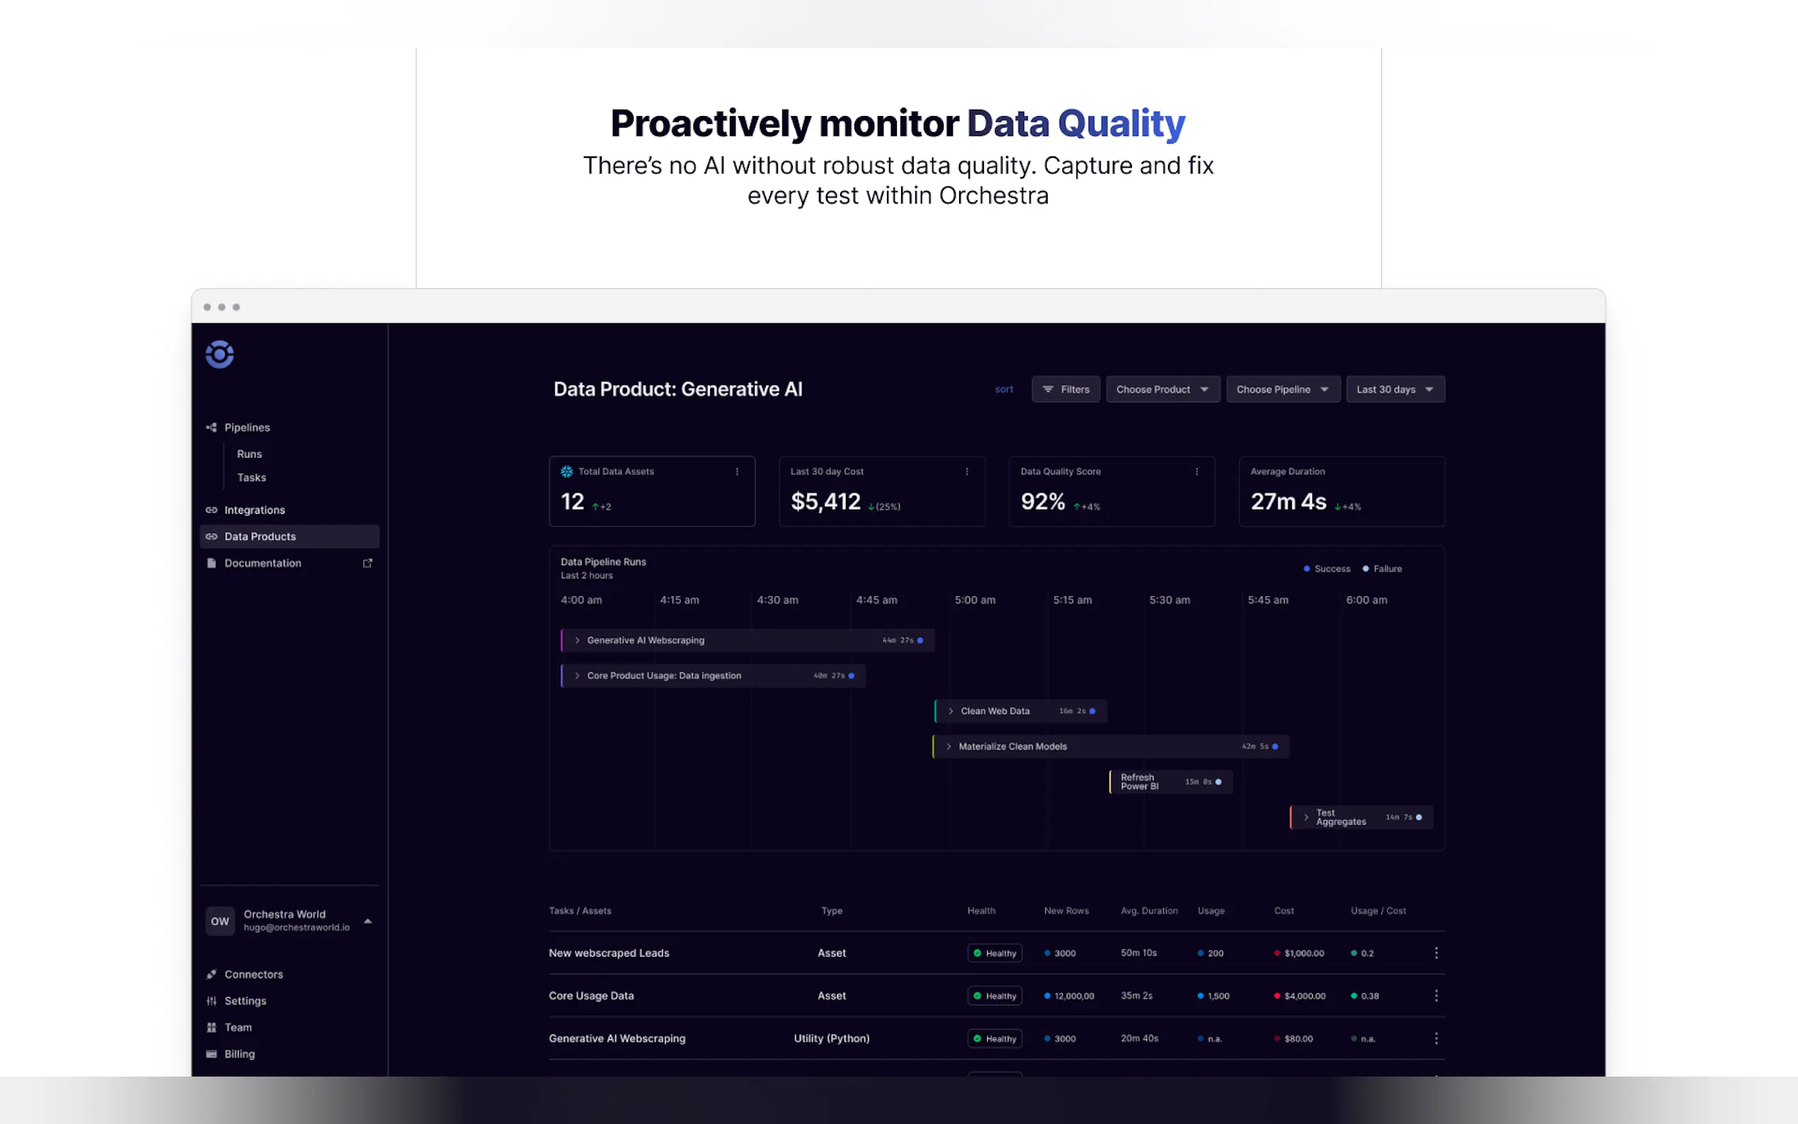Expand the Materialize Clean Models run
This screenshot has width=1798, height=1124.
pyautogui.click(x=949, y=746)
